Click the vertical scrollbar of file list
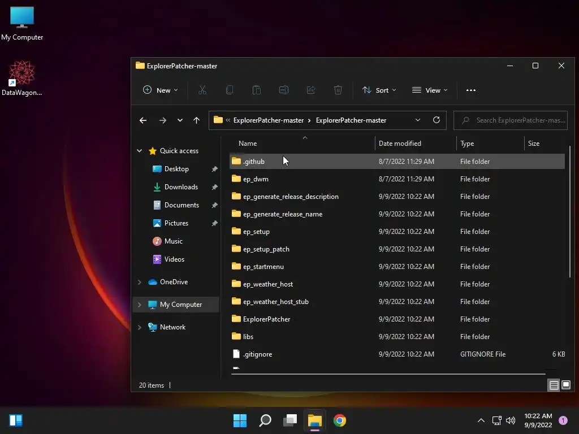The height and width of the screenshot is (434, 579). 570,212
